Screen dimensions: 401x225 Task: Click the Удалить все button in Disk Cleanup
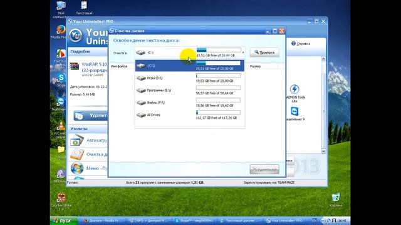tap(264, 169)
